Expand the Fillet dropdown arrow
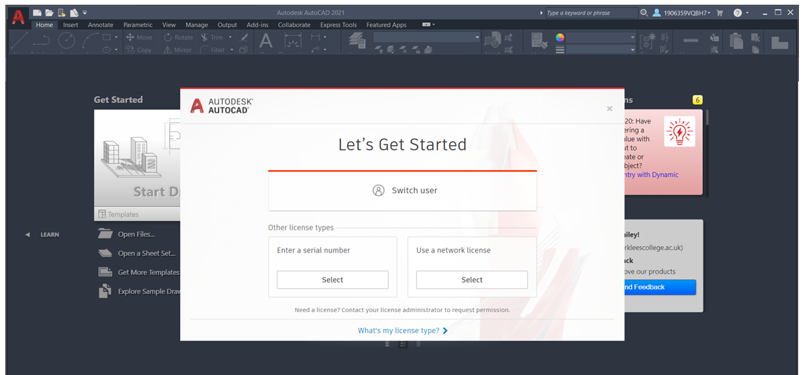803x375 pixels. click(231, 50)
